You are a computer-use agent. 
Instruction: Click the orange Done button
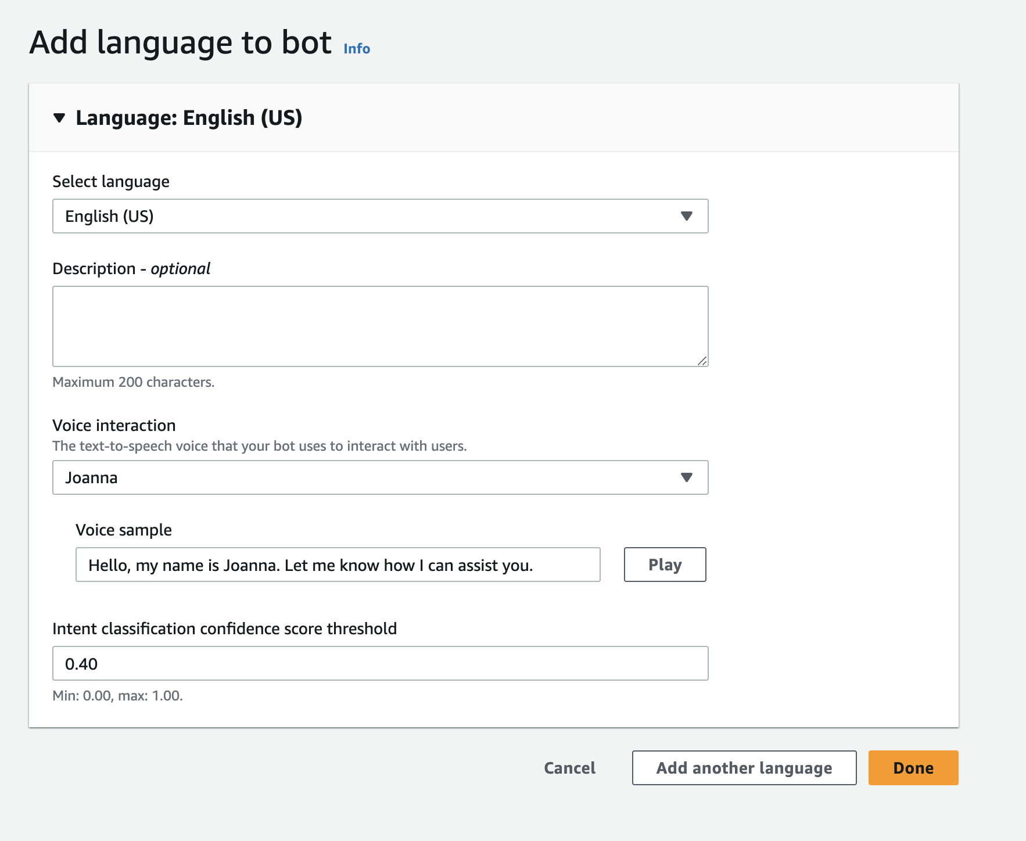[913, 768]
